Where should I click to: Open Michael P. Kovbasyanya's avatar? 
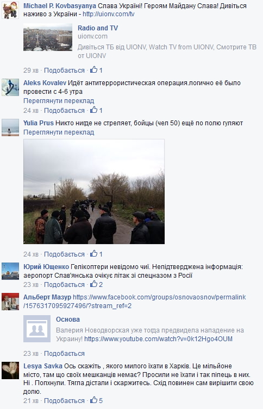[10, 10]
